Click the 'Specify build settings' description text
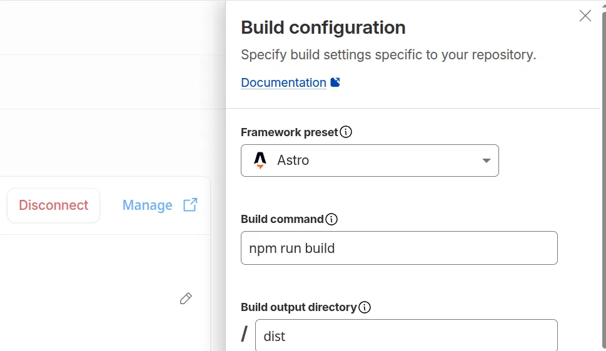Viewport: 606px width, 351px height. 388,55
